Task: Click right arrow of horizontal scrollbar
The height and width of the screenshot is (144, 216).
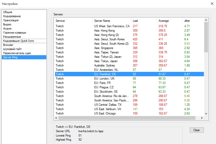Action: tap(202, 118)
